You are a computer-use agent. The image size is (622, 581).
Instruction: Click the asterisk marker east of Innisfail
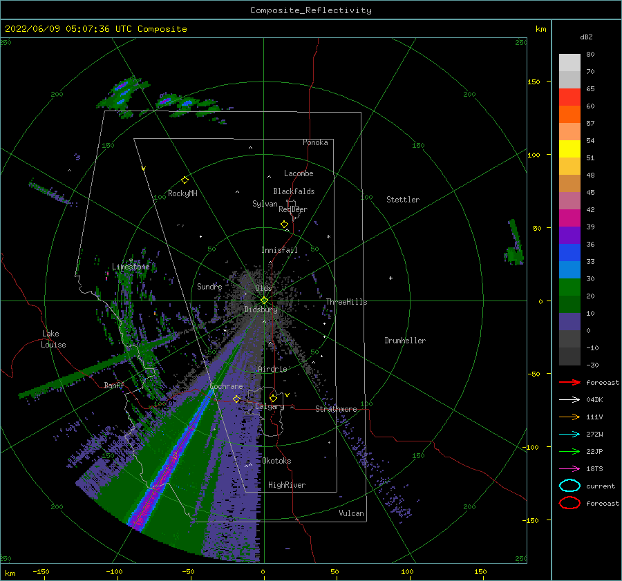click(x=328, y=237)
